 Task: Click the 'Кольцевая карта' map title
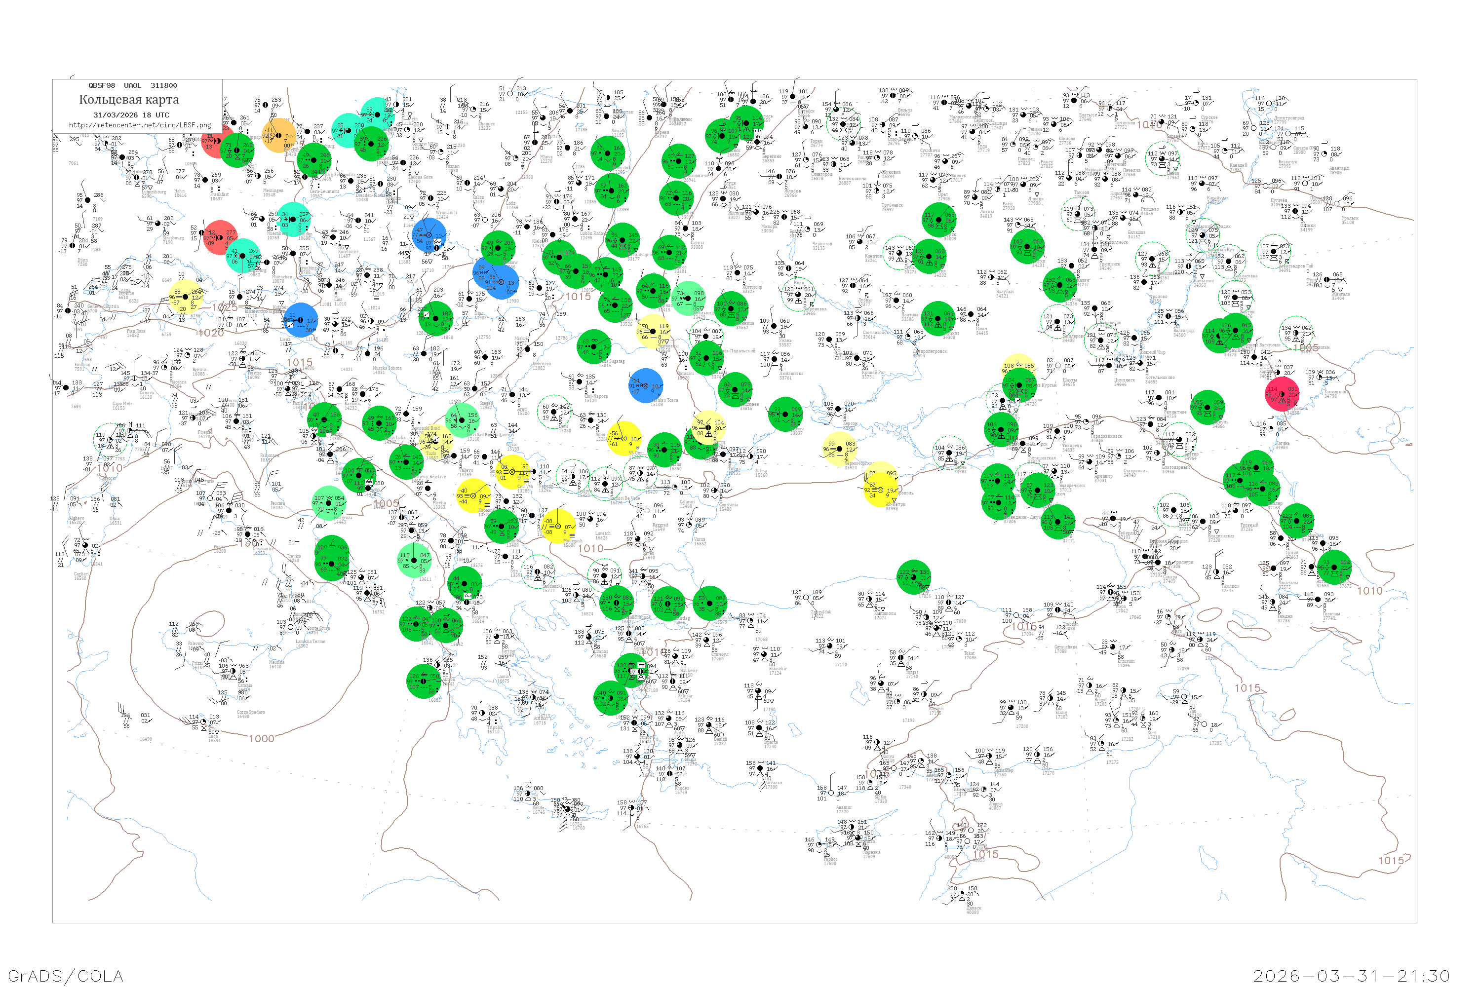pos(129,100)
